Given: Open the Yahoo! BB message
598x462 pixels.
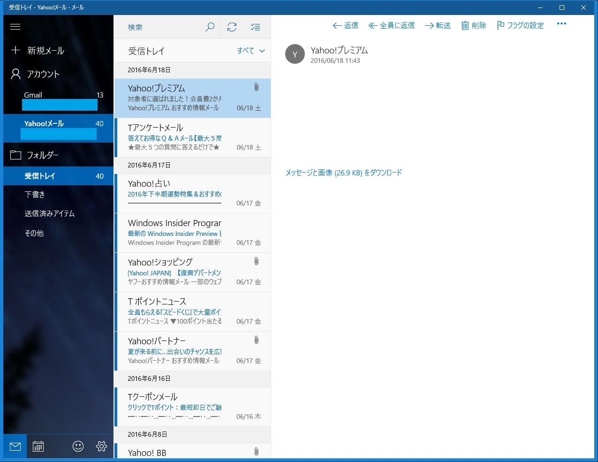Looking at the screenshot, I should pyautogui.click(x=192, y=451).
